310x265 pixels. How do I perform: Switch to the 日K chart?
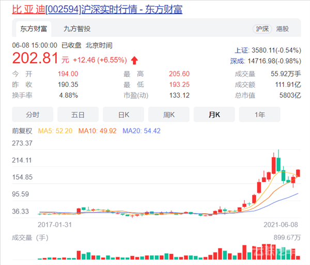coord(123,114)
